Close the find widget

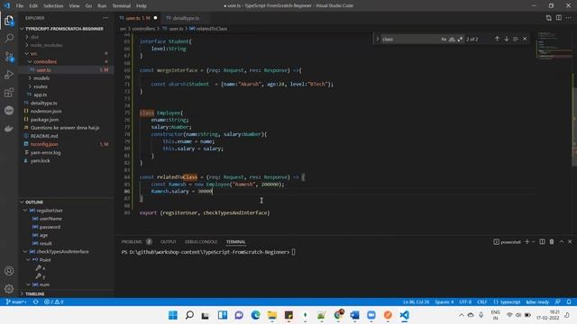pos(525,39)
